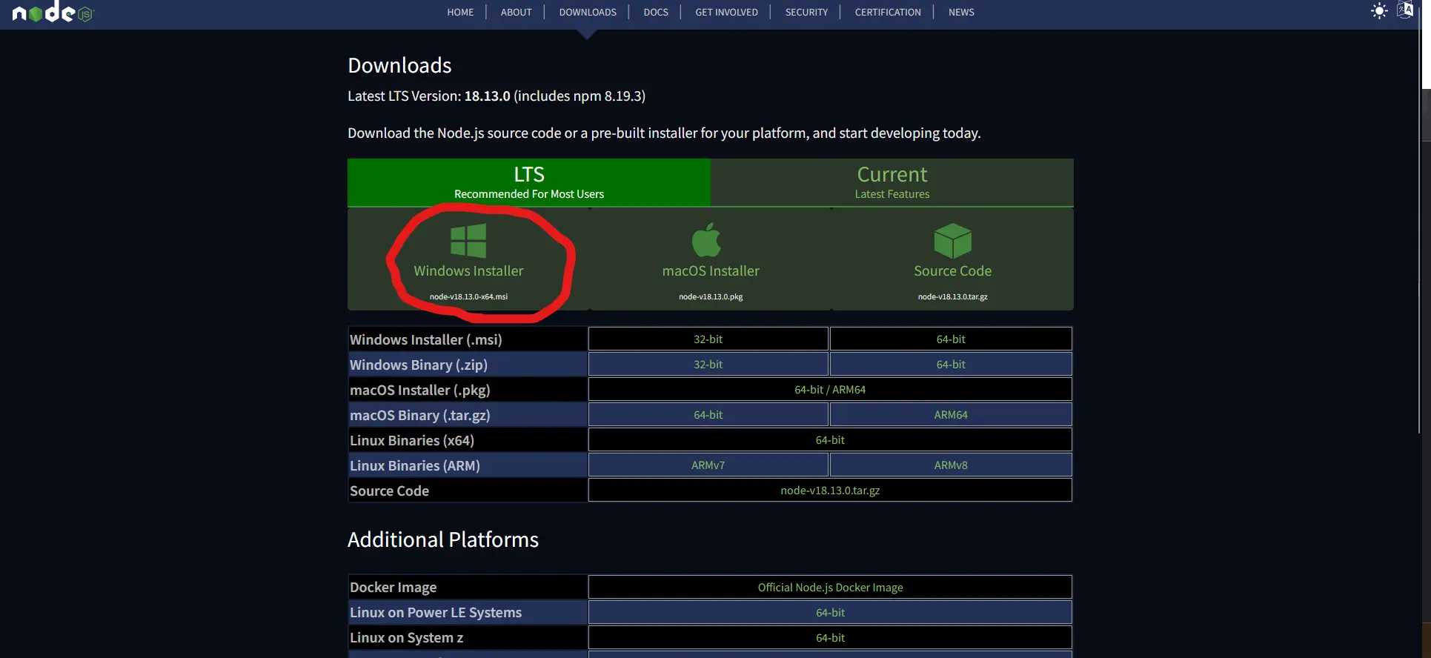Switch to the Current Latest Features tab
Screen dimensions: 1431x658
892,182
